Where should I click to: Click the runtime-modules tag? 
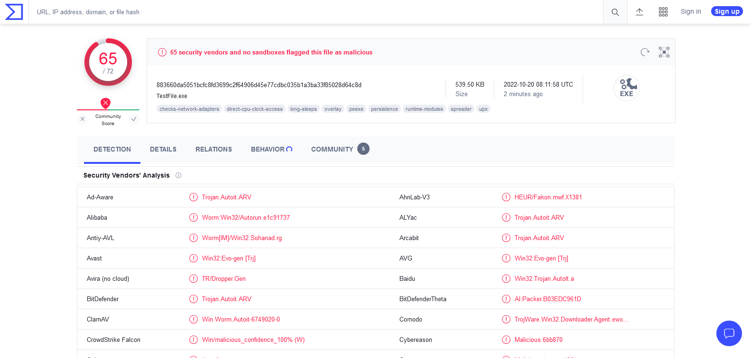tap(424, 109)
